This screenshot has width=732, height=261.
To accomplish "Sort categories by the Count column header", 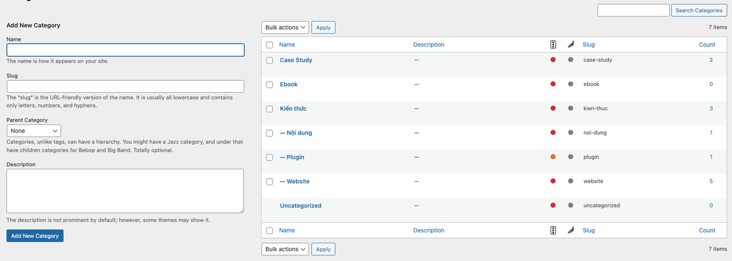I will 707,45.
